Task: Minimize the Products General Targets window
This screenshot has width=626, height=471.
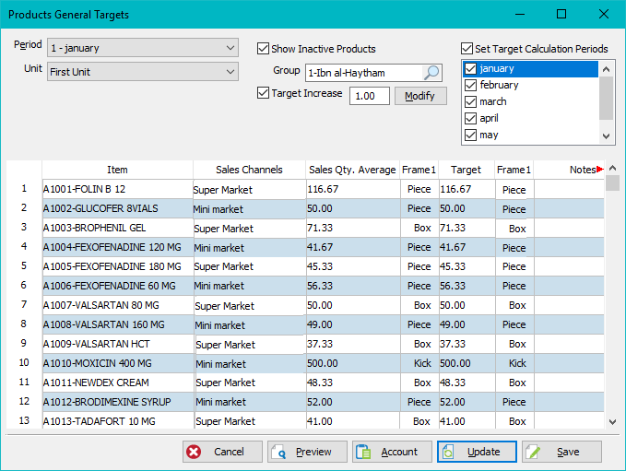Action: click(x=519, y=15)
